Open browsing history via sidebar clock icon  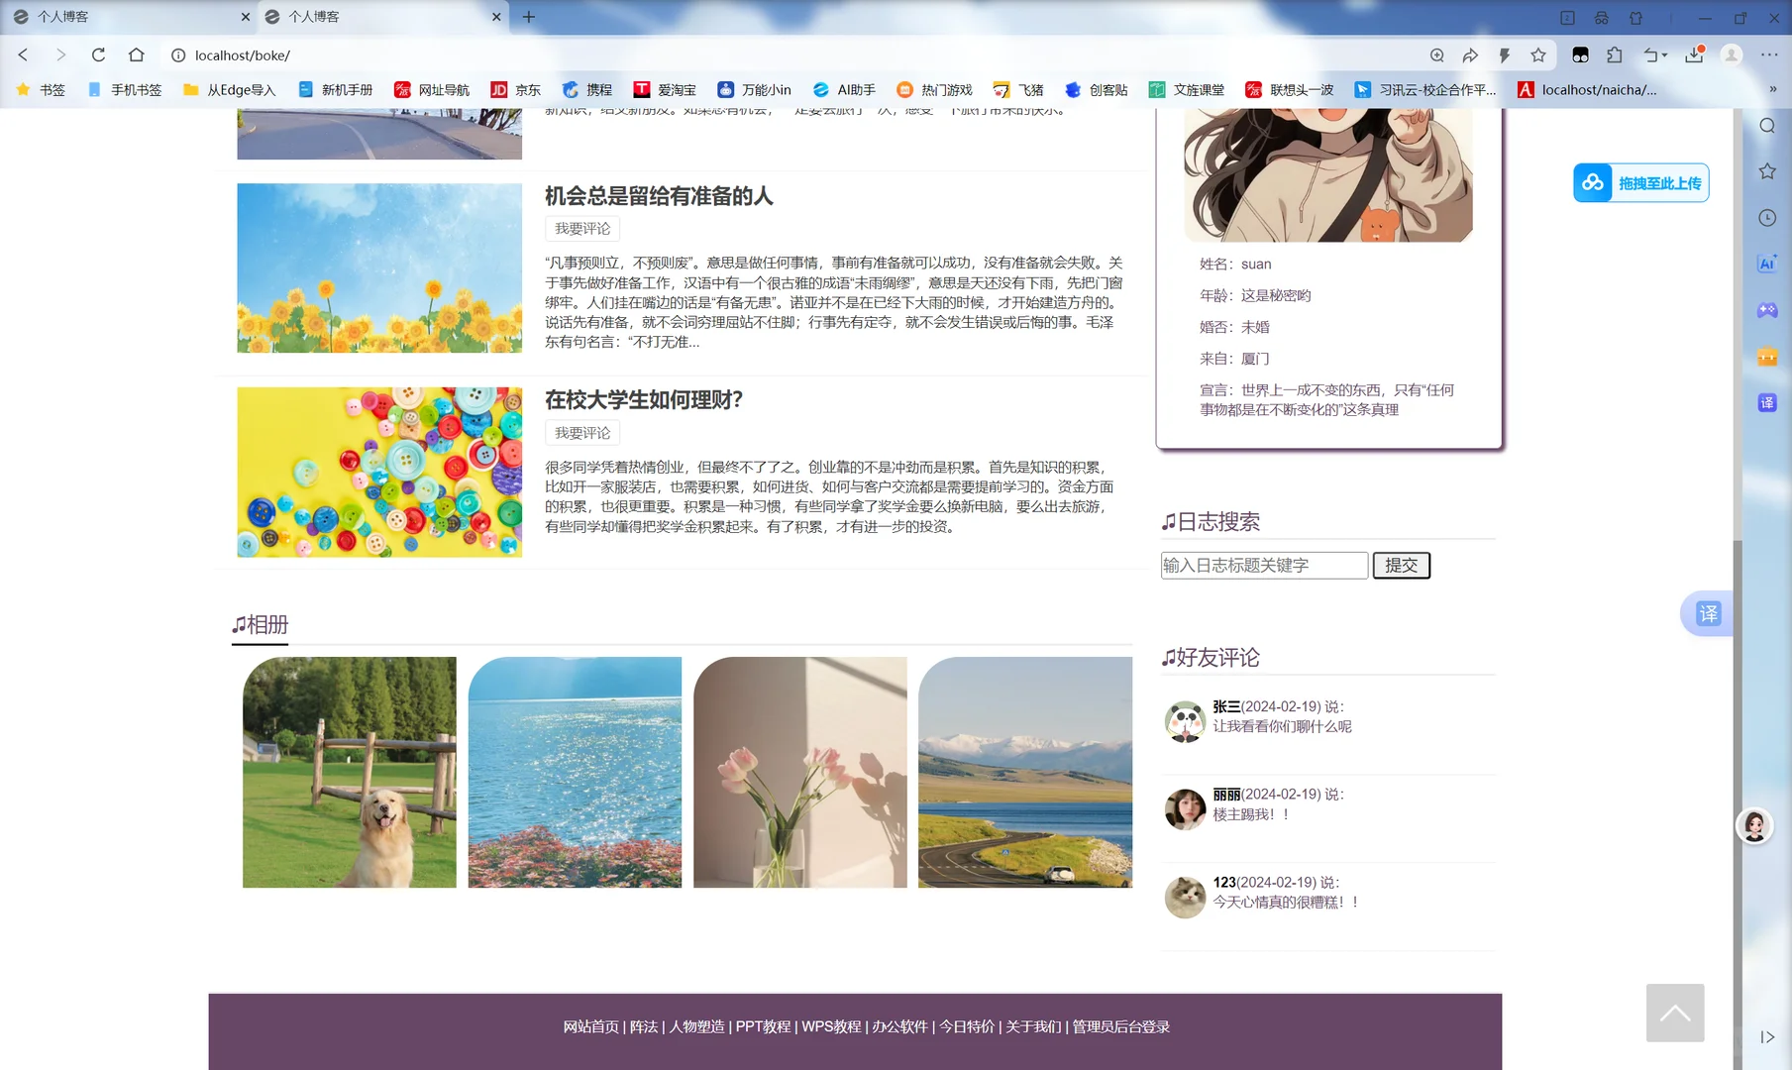tap(1767, 218)
